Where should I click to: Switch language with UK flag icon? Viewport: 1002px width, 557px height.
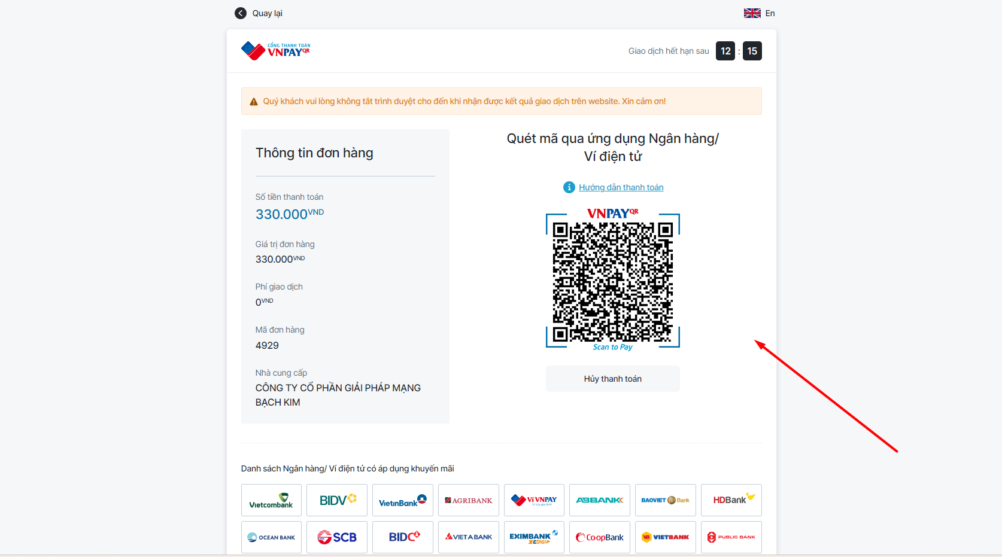[x=752, y=13]
